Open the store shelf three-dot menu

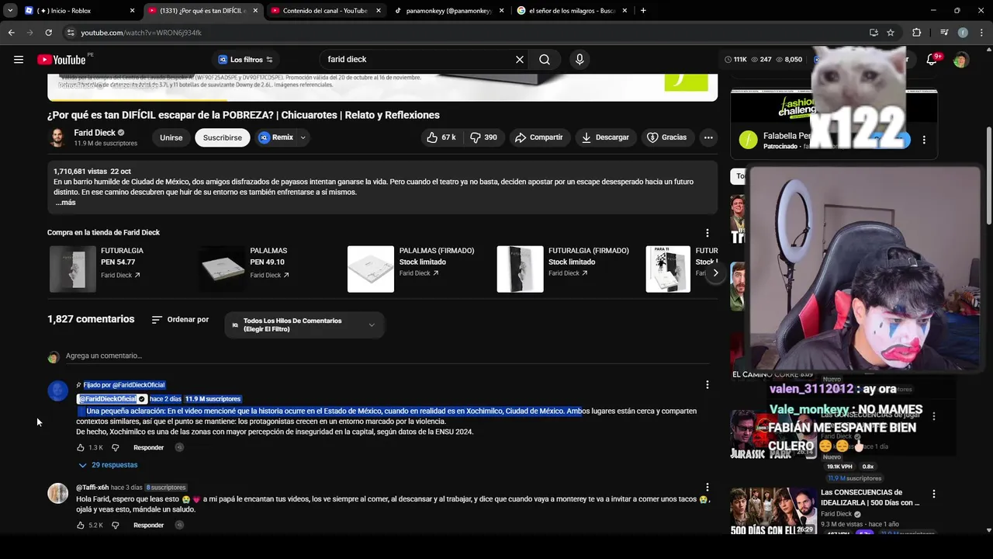coord(707,233)
